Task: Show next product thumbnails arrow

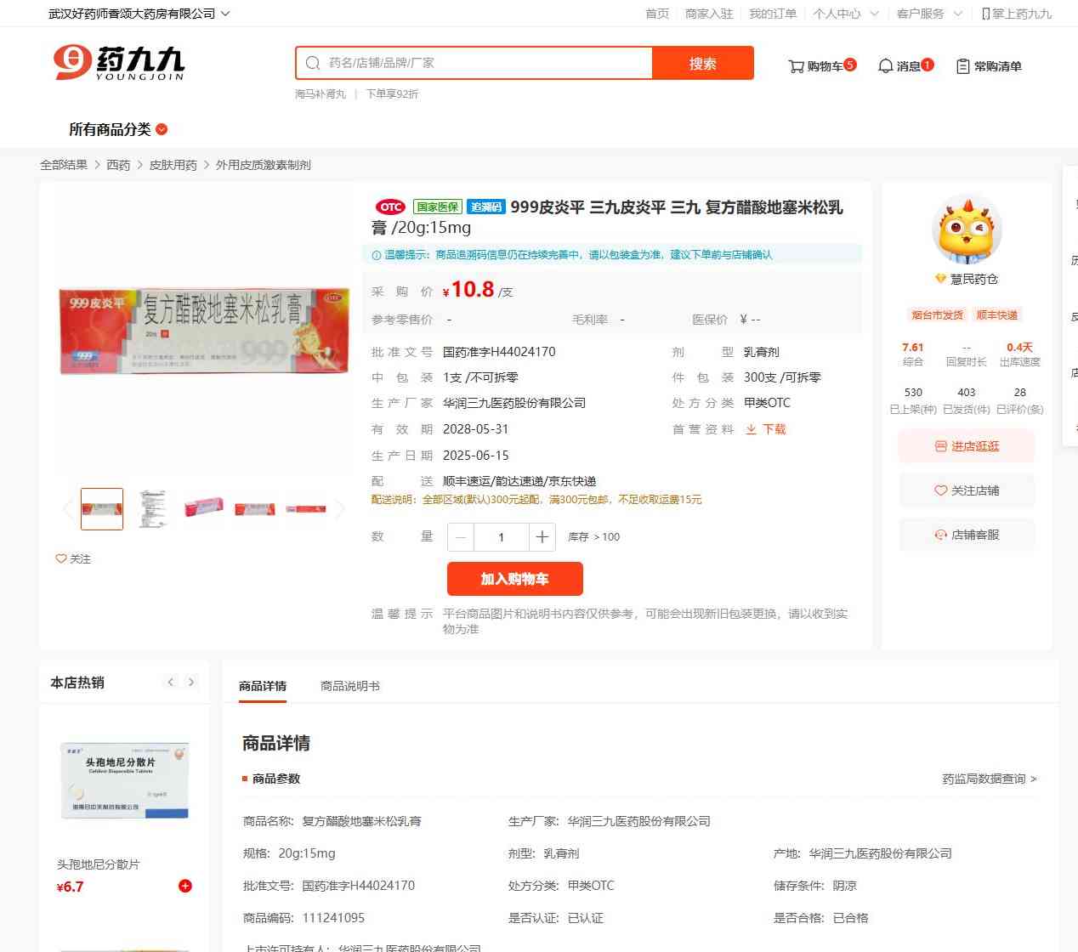Action: [x=340, y=509]
